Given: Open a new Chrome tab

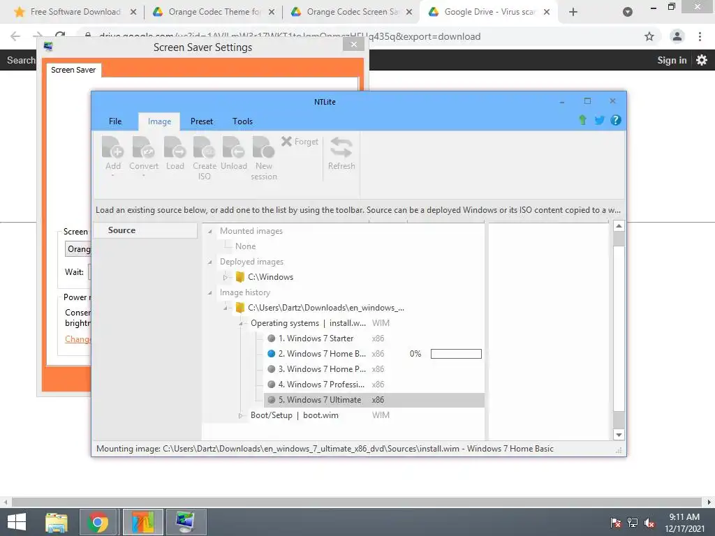Looking at the screenshot, I should pos(573,13).
